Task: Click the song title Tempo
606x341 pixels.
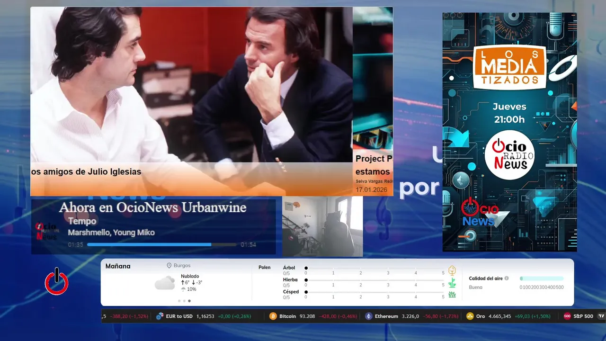Action: pyautogui.click(x=82, y=221)
